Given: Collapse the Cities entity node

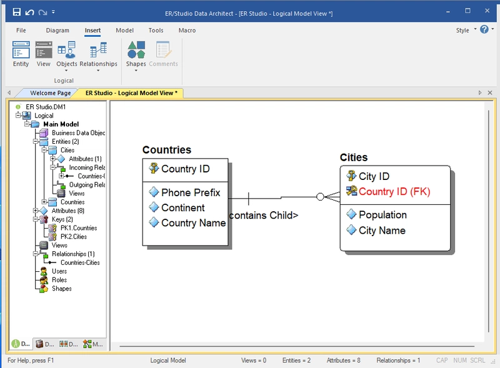Looking at the screenshot, I should [44, 150].
